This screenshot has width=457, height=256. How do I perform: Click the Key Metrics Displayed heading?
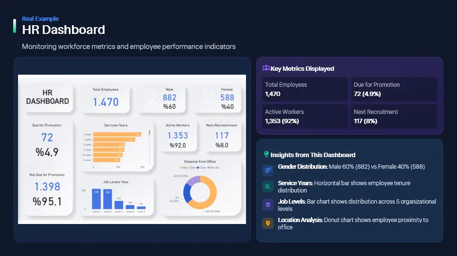[x=302, y=68]
